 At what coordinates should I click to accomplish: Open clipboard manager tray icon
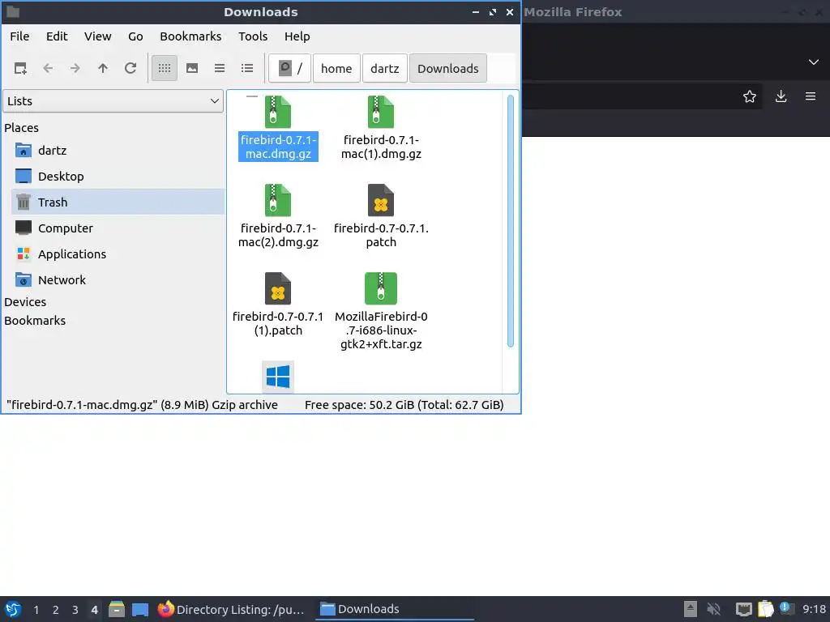(765, 609)
